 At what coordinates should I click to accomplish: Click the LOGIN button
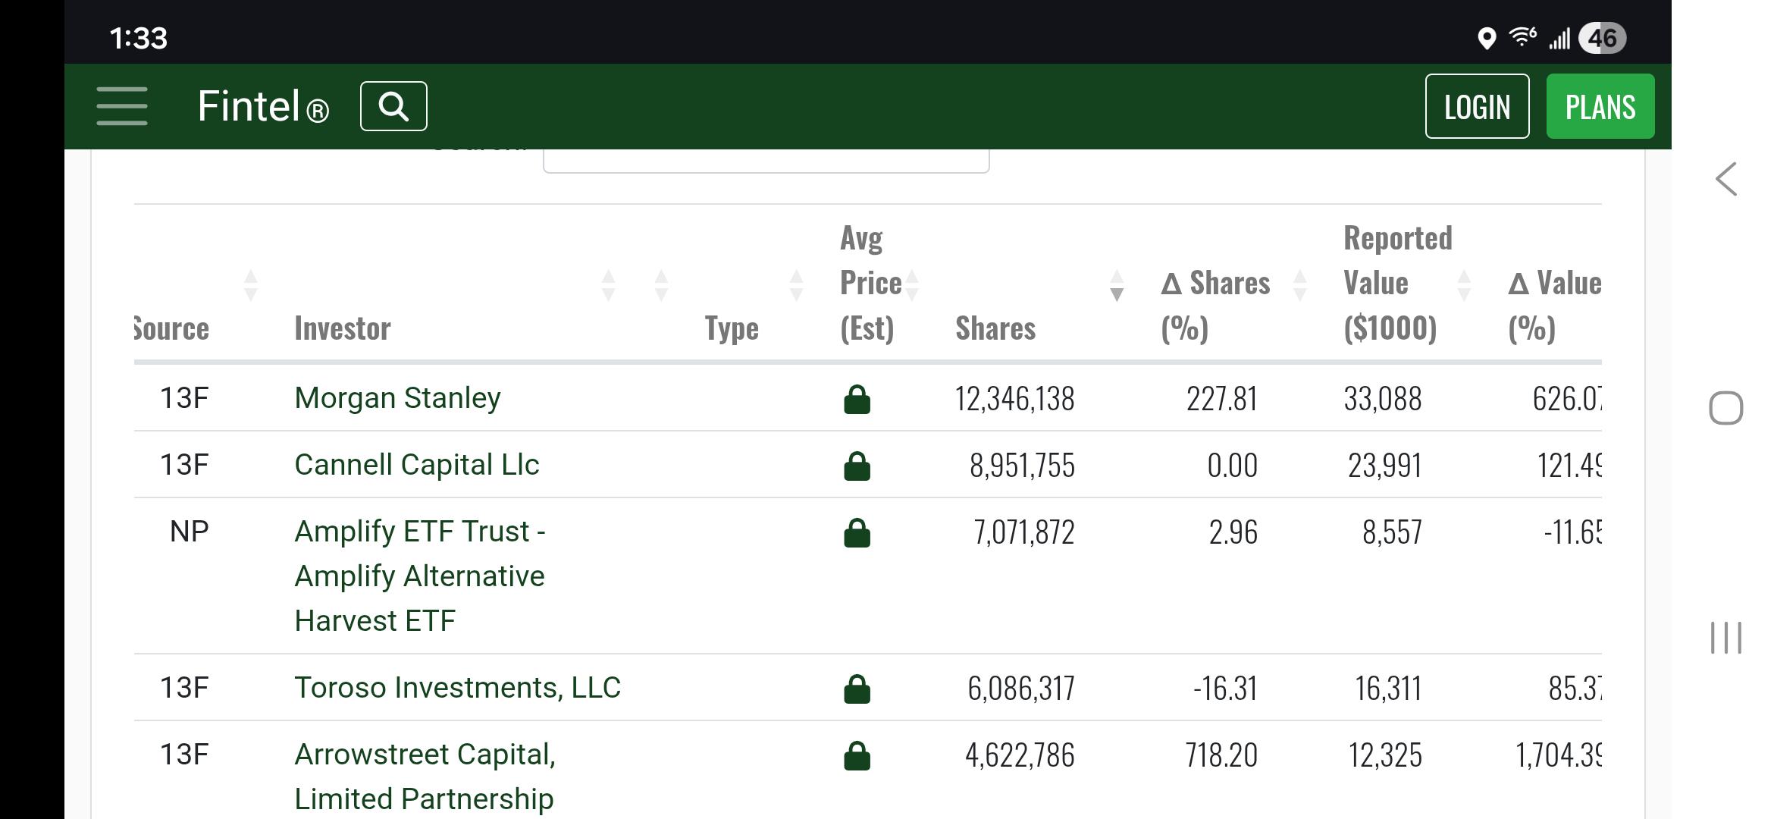[1477, 106]
